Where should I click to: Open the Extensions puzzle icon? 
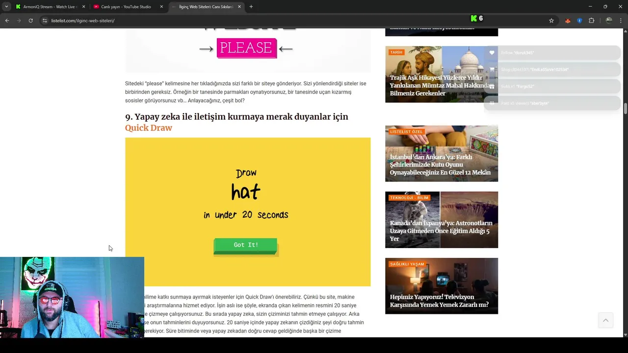coord(591,21)
